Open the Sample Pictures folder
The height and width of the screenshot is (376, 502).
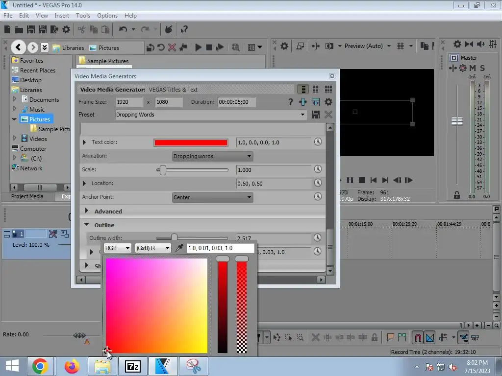tap(107, 61)
